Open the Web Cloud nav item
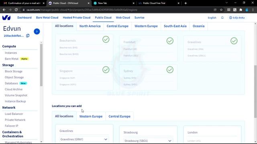The height and width of the screenshot is (144, 257). coord(123,18)
